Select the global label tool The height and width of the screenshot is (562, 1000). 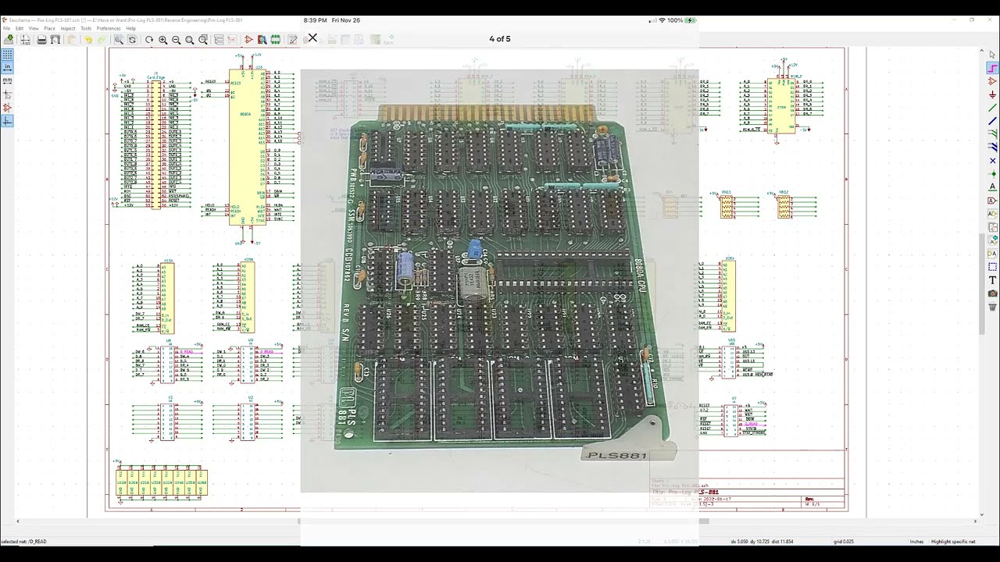coord(992,201)
